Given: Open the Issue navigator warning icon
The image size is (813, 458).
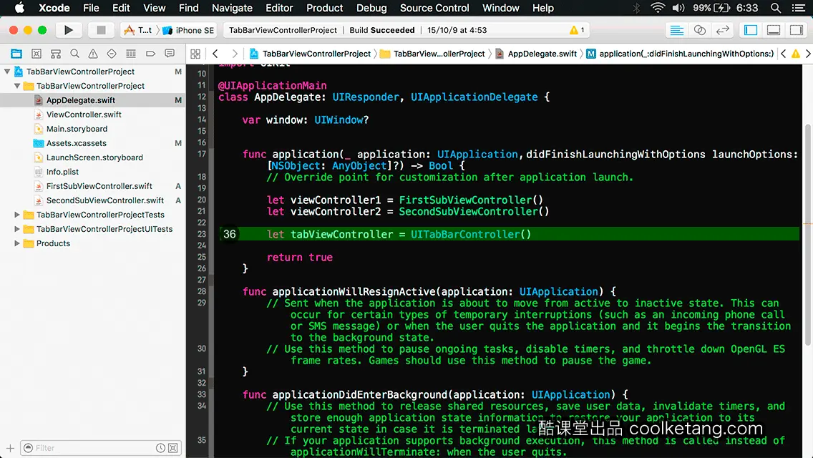Looking at the screenshot, I should tap(93, 54).
